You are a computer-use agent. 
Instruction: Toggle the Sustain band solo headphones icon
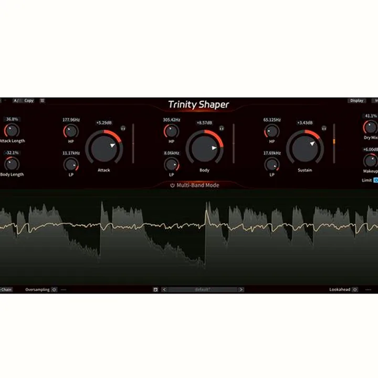tap(324, 128)
